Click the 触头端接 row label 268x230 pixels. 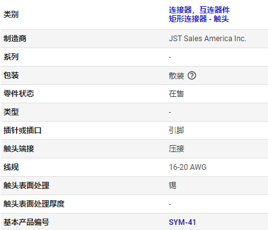point(18,149)
